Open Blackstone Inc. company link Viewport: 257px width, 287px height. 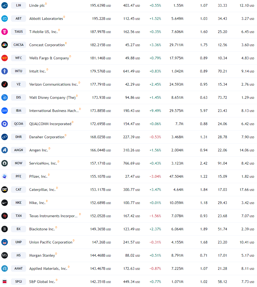[42, 229]
